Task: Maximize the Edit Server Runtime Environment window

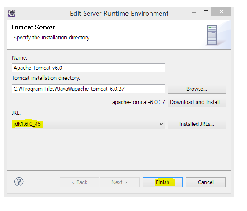Action: [x=206, y=12]
